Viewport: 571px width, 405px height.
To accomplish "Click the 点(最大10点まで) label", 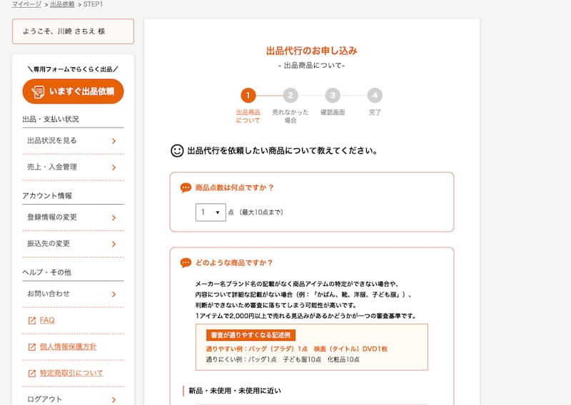I will coord(256,212).
